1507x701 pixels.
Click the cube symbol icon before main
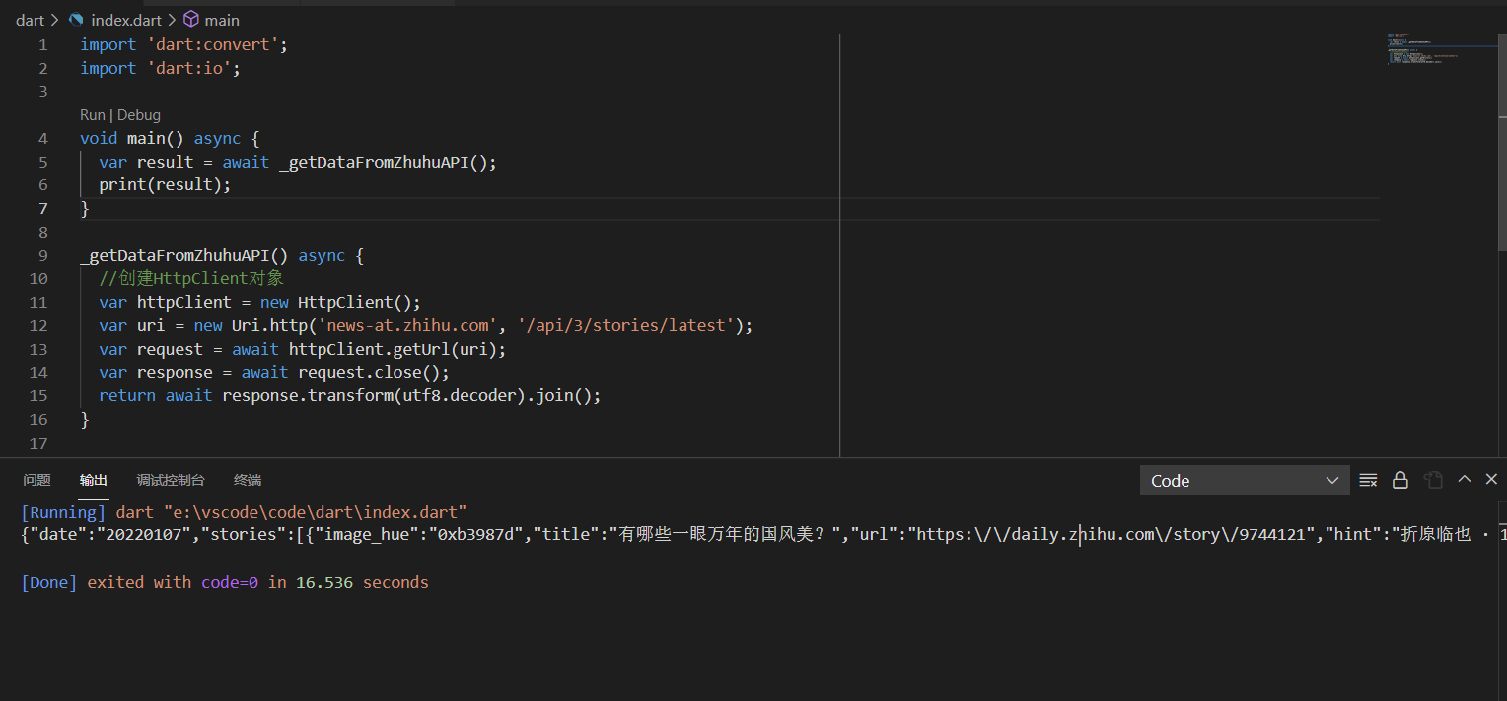191,20
